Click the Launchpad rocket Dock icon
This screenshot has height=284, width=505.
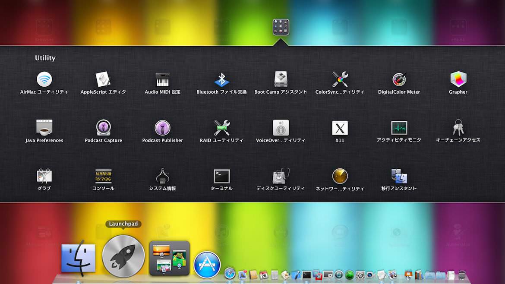(x=123, y=256)
